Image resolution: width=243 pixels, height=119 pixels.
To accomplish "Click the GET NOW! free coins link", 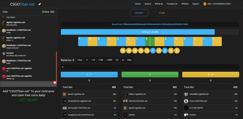I will click(x=28, y=100).
